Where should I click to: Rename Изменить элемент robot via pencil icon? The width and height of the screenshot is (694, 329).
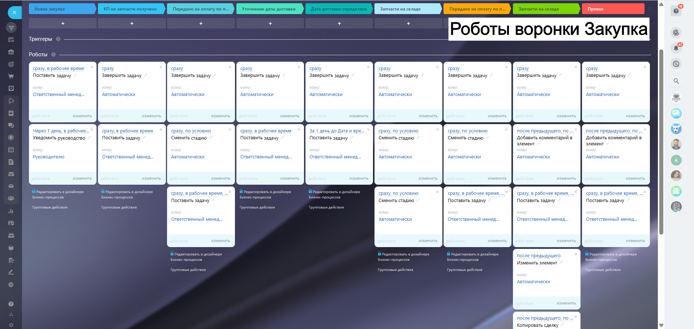click(x=561, y=263)
